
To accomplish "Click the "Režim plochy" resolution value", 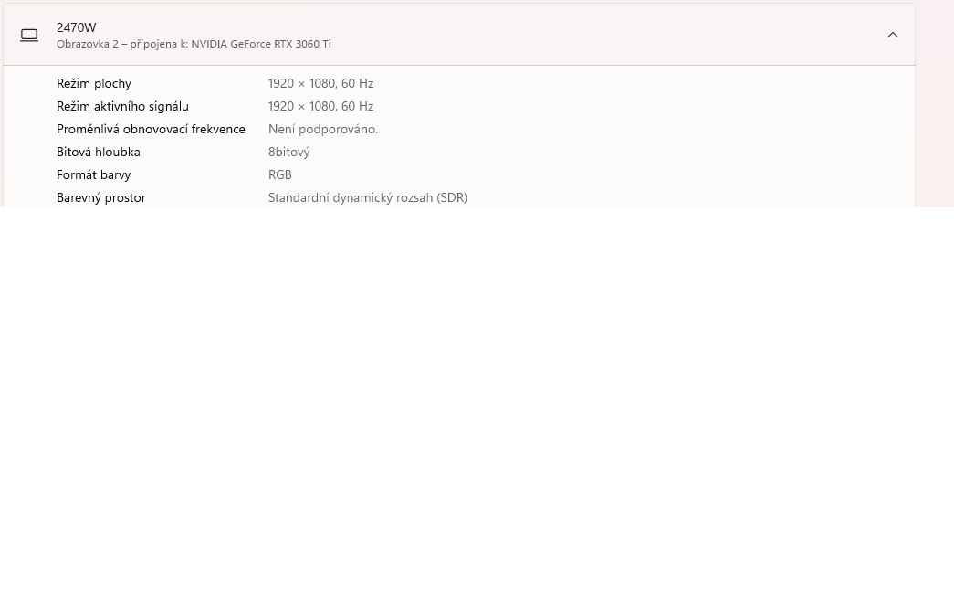I will (320, 83).
